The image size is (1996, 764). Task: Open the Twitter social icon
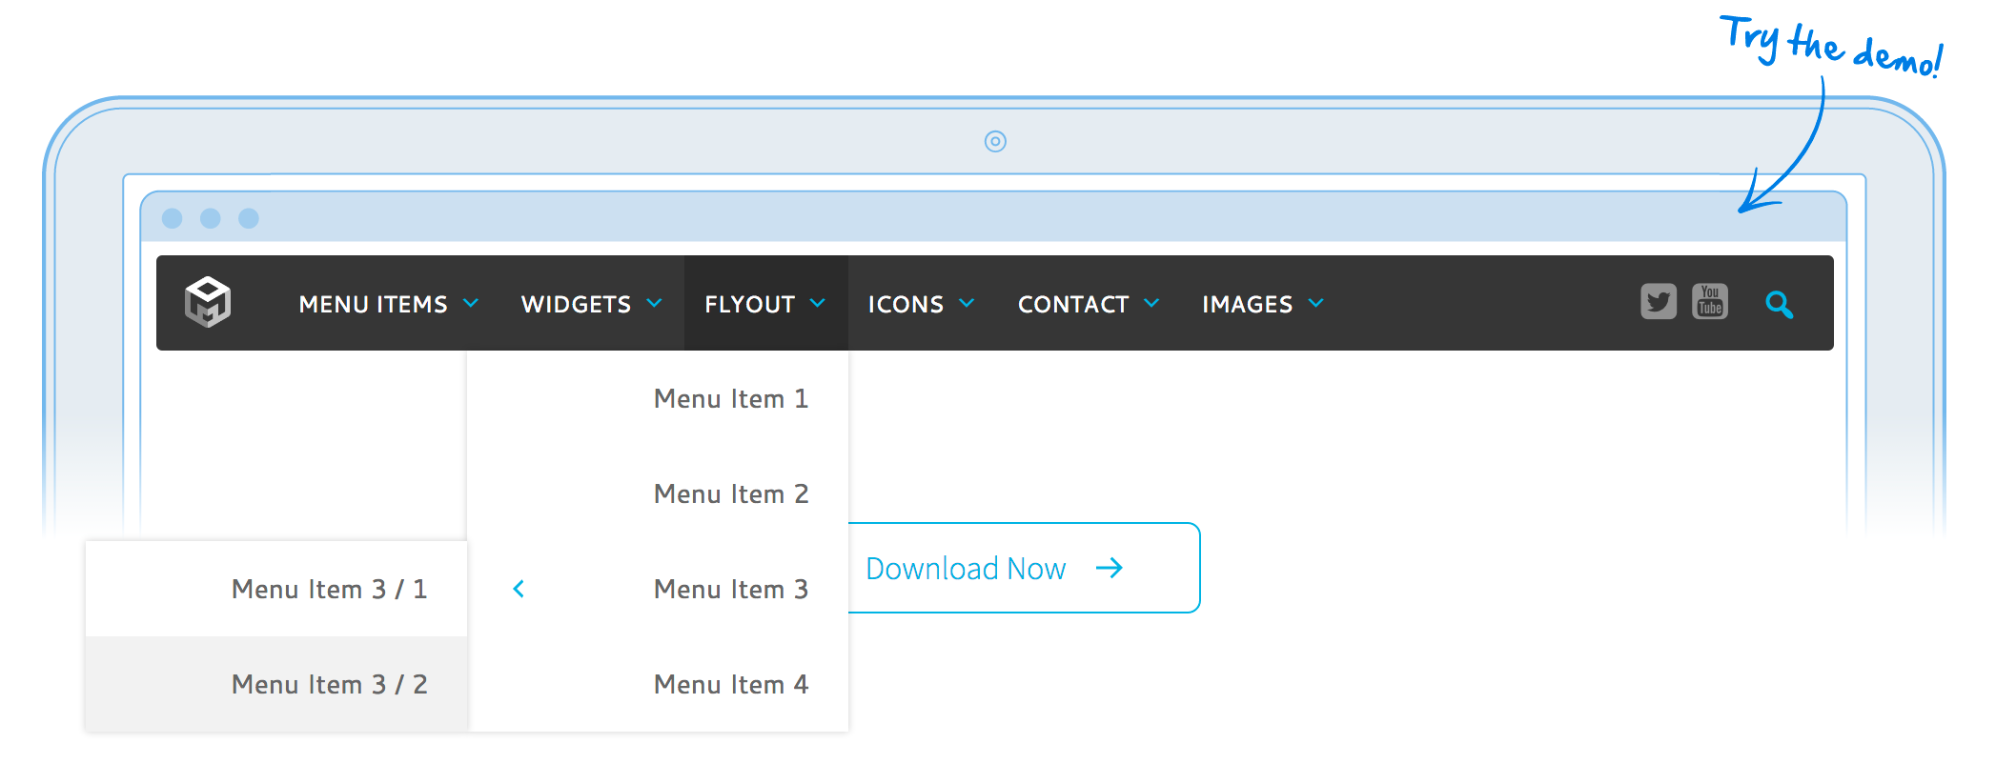pyautogui.click(x=1658, y=302)
